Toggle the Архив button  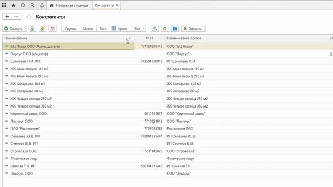click(120, 29)
